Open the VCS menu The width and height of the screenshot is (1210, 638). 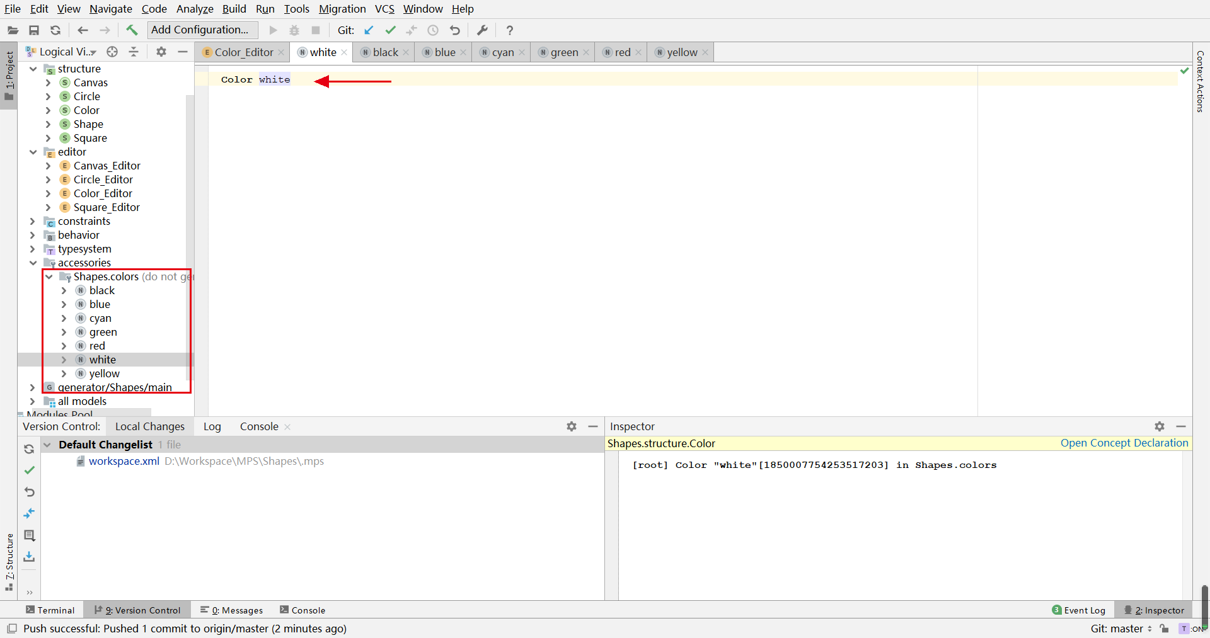coord(384,9)
